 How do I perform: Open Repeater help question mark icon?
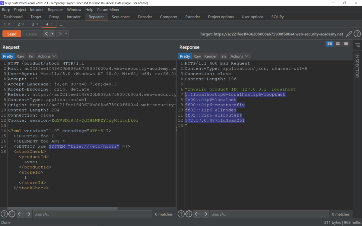pos(357,34)
